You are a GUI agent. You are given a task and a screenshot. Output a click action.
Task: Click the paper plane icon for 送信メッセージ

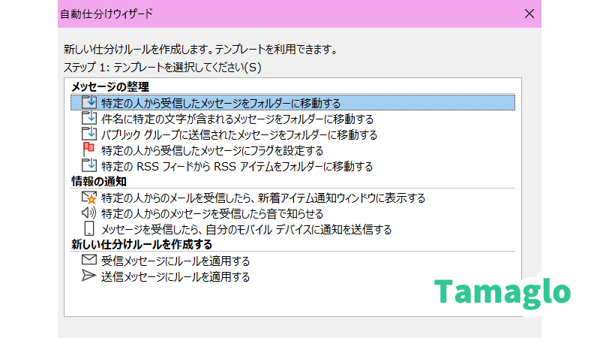[x=88, y=276]
